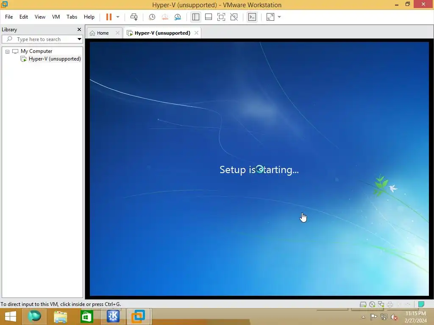Open the Action Center flag icon

coord(373,317)
